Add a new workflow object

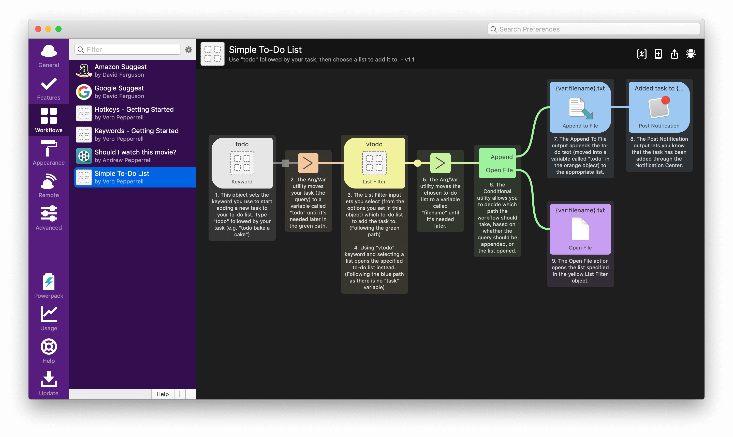658,54
